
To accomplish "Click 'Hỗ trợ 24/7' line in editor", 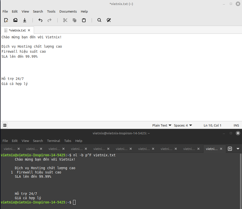I will (x=13, y=79).
